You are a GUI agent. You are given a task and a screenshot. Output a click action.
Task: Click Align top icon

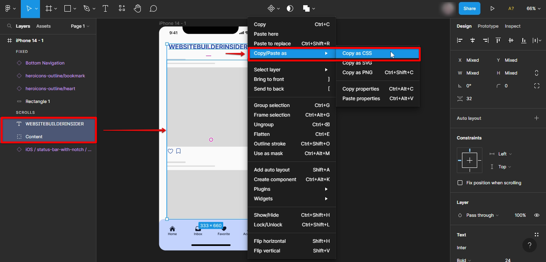[x=498, y=40]
